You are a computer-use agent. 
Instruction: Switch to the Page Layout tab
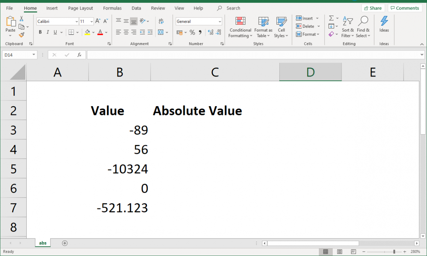click(x=80, y=8)
